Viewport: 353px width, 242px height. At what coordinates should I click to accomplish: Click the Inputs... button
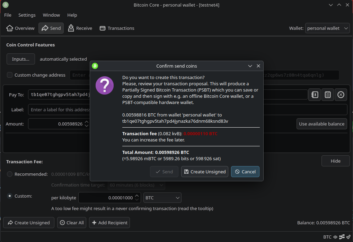(x=21, y=59)
